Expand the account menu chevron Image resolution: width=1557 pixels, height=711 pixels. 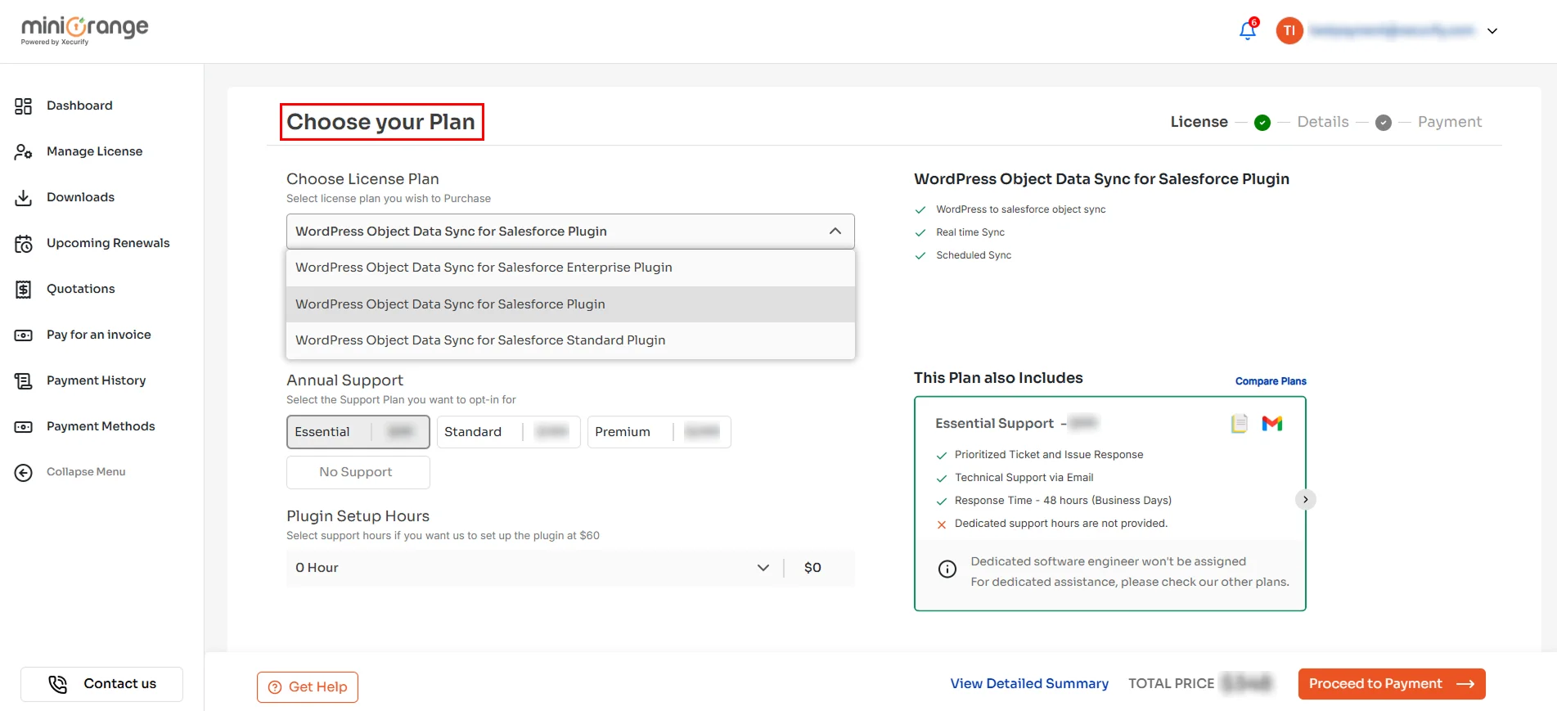1492,31
